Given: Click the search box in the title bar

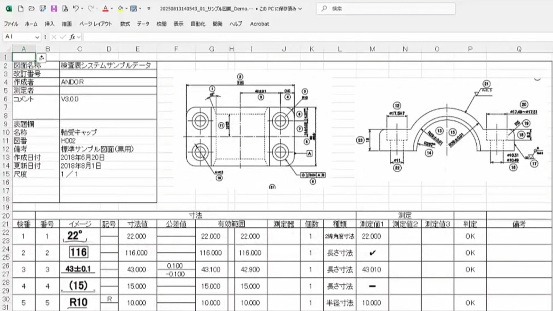Looking at the screenshot, I should 385,9.
